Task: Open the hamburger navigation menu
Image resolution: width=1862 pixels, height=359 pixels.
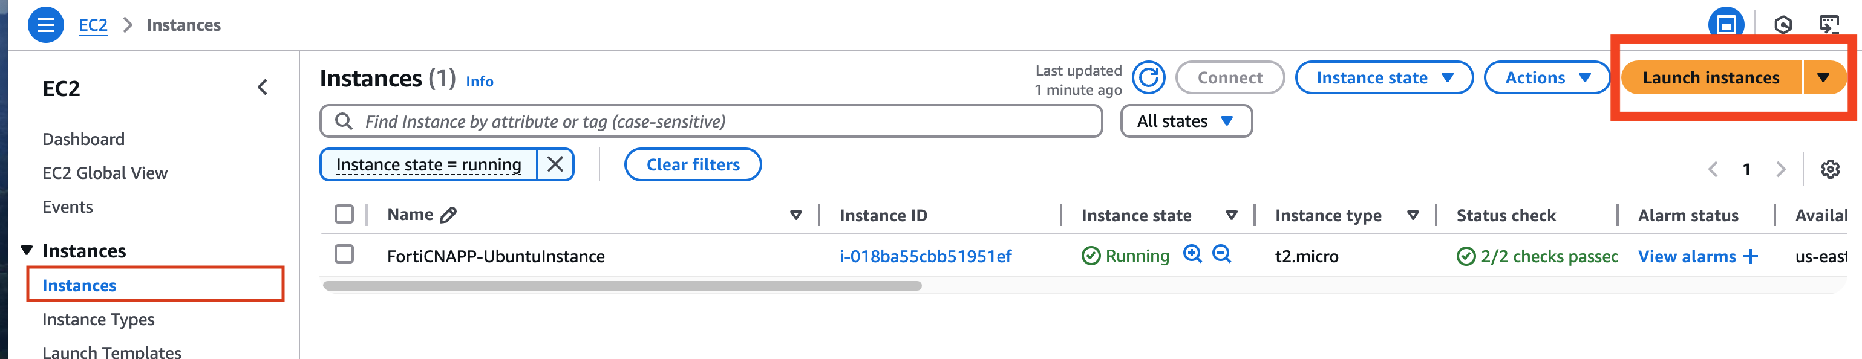Action: [45, 25]
